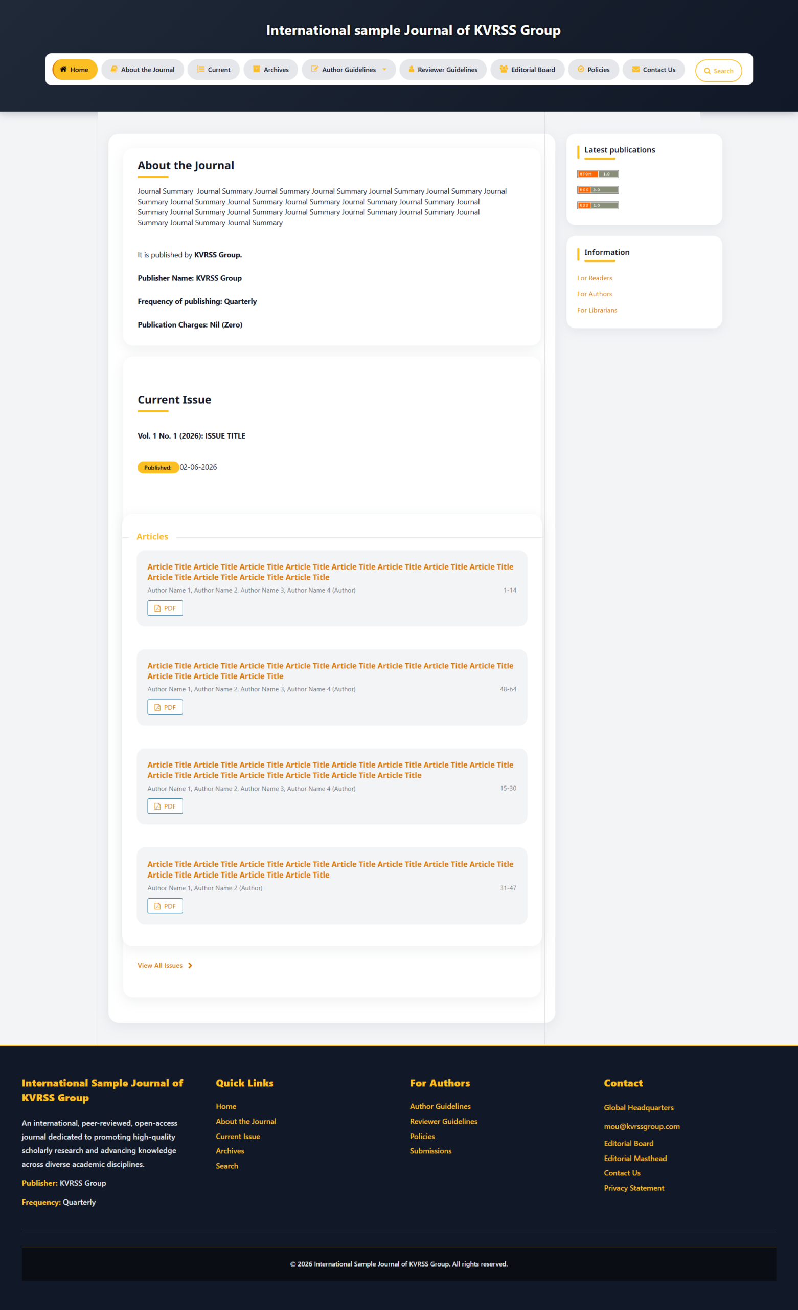Click the people icon on Editorial Board

coord(504,69)
